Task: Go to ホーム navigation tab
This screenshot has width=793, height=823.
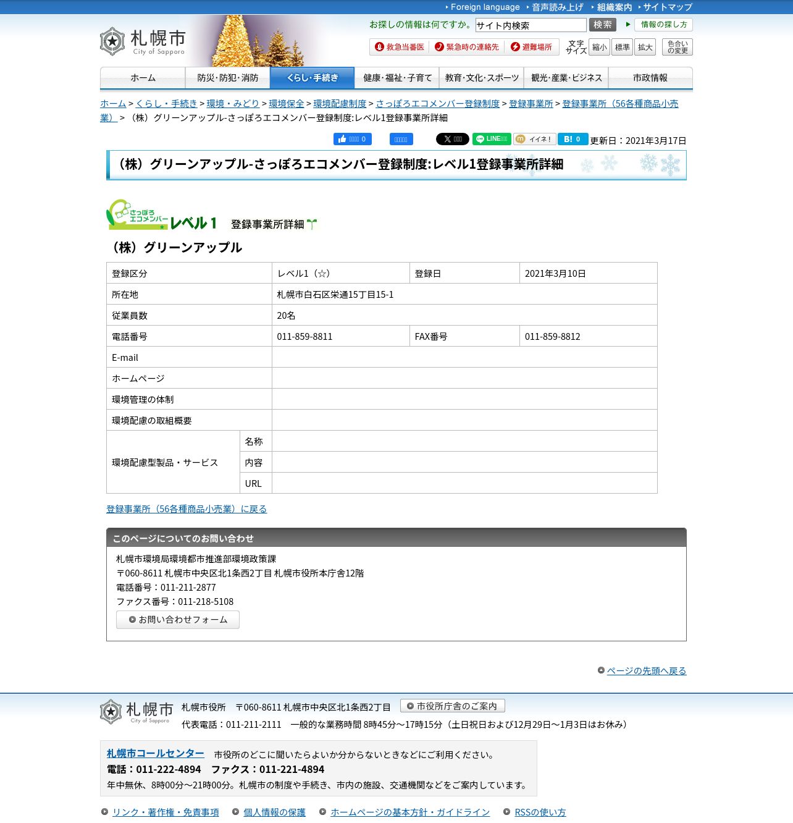Action: point(143,78)
